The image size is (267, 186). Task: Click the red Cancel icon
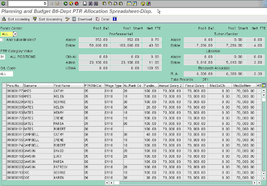77,4
